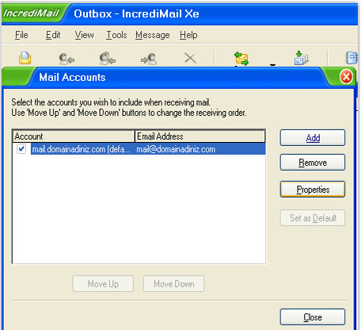Click the Address Book icon
The image size is (361, 330).
351,58
